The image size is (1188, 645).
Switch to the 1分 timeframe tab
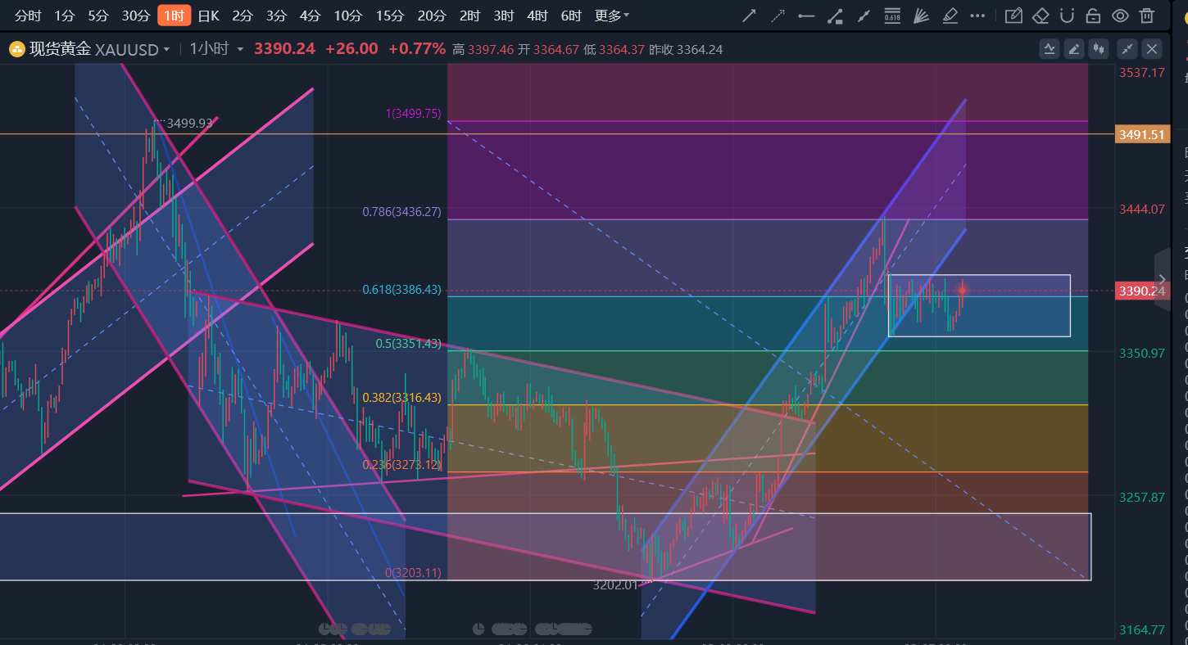pos(65,16)
